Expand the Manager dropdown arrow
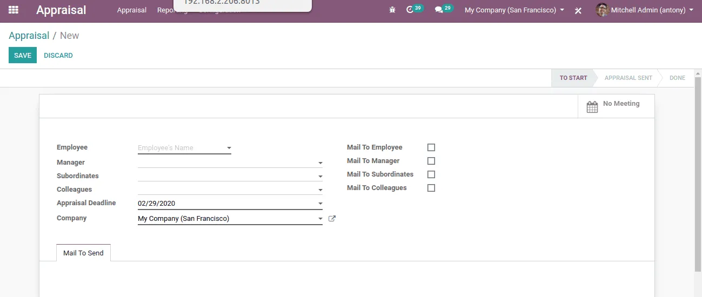Image resolution: width=702 pixels, height=297 pixels. (x=320, y=163)
